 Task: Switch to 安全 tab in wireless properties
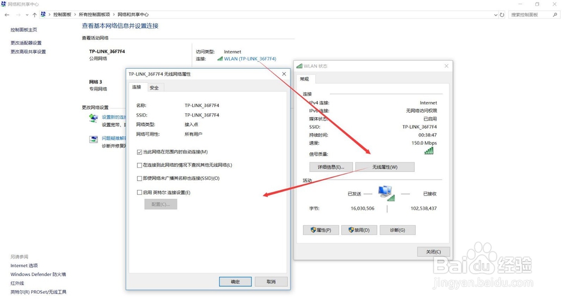click(155, 88)
